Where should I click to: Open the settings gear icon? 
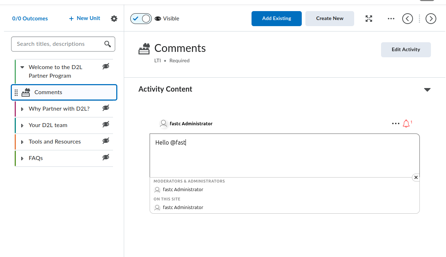(114, 19)
